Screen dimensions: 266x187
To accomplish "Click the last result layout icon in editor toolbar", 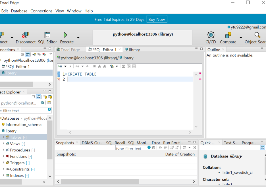I will click(134, 66).
